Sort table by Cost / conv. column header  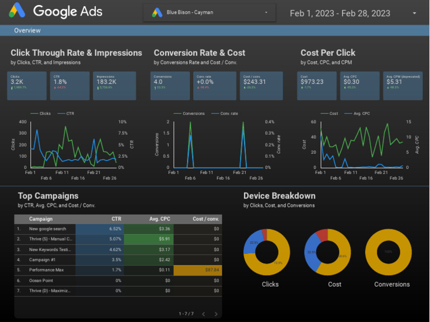click(x=205, y=219)
